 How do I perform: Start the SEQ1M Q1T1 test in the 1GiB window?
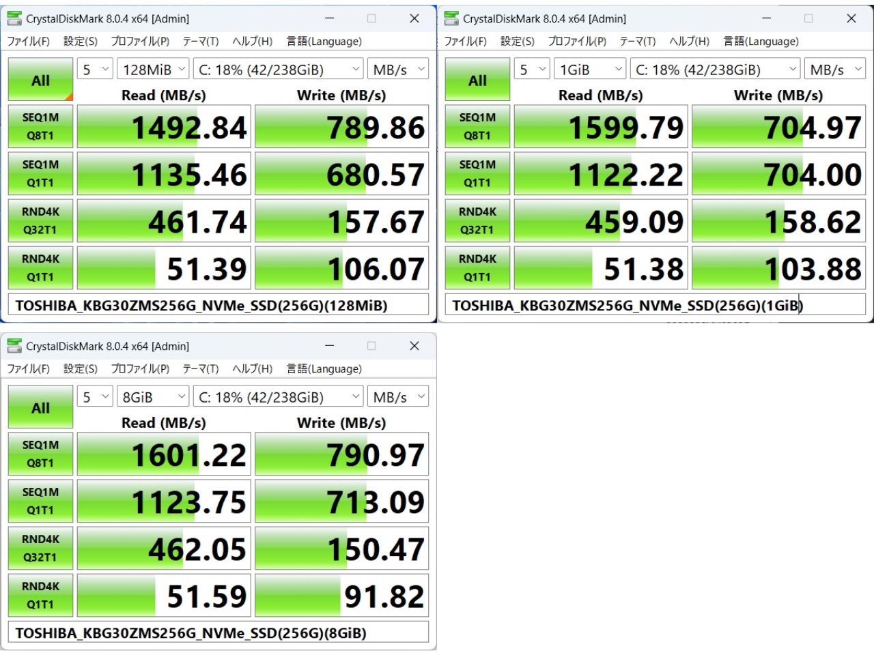[477, 173]
